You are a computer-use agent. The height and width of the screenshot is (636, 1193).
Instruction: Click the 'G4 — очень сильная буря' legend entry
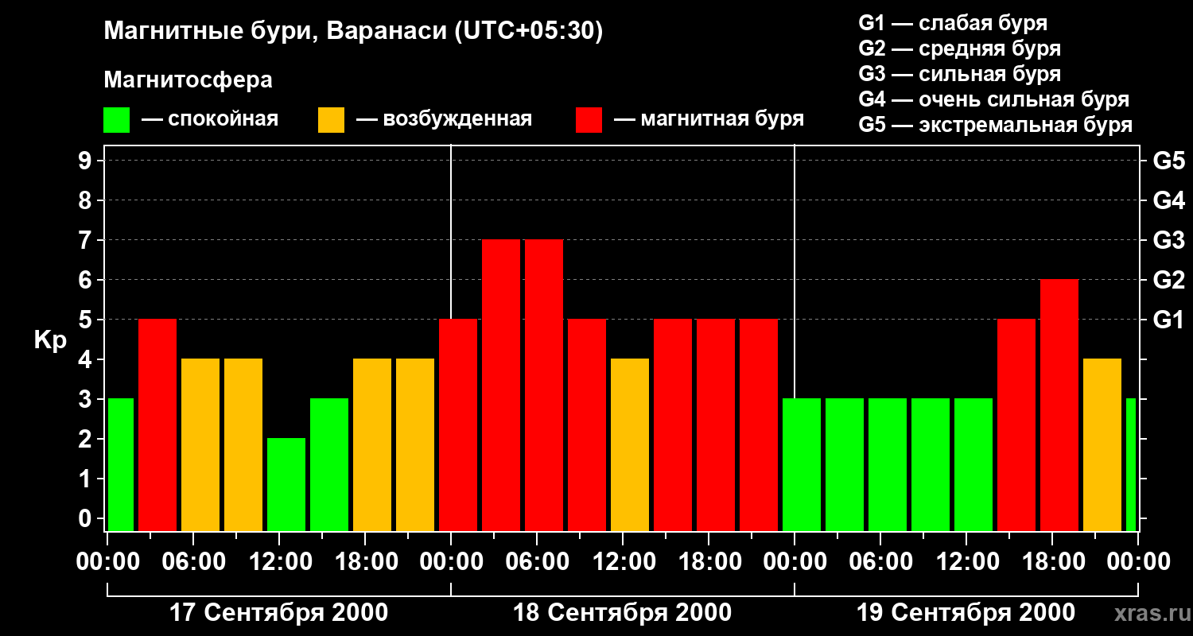[994, 99]
